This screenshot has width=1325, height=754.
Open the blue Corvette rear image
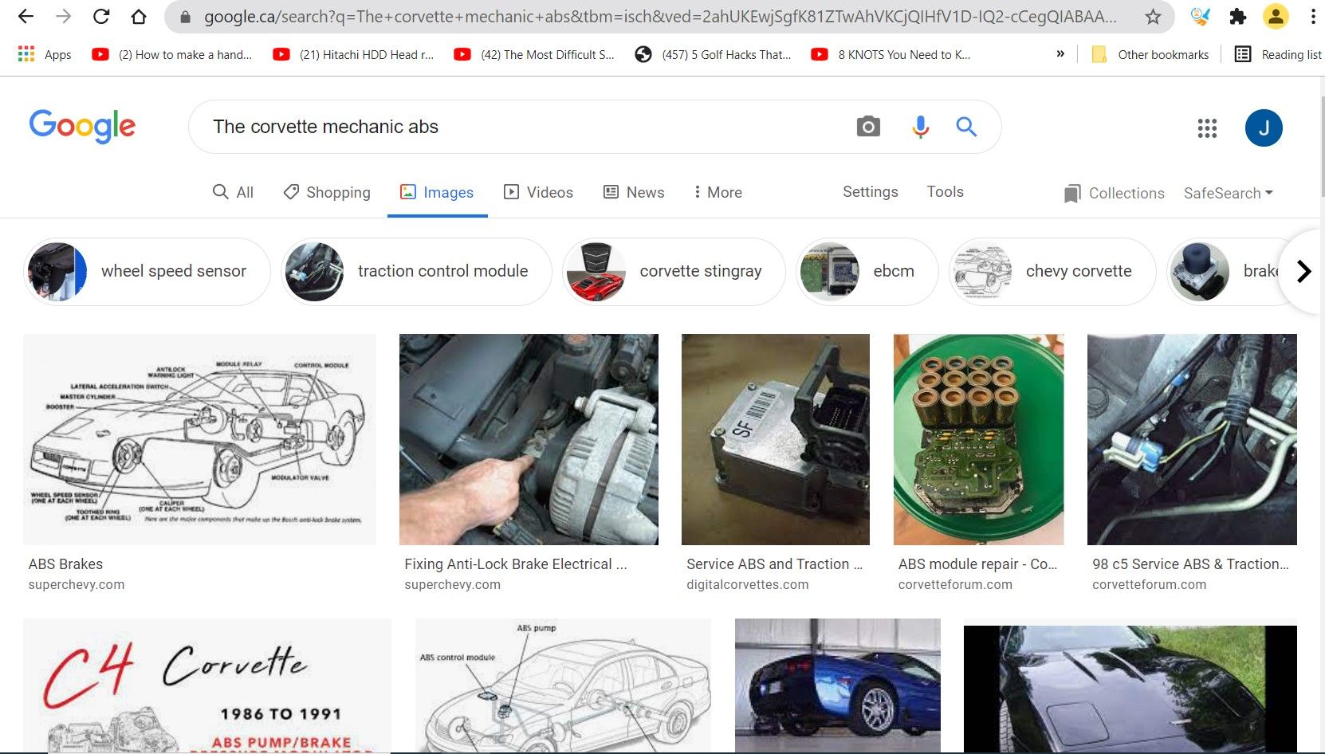click(x=837, y=685)
